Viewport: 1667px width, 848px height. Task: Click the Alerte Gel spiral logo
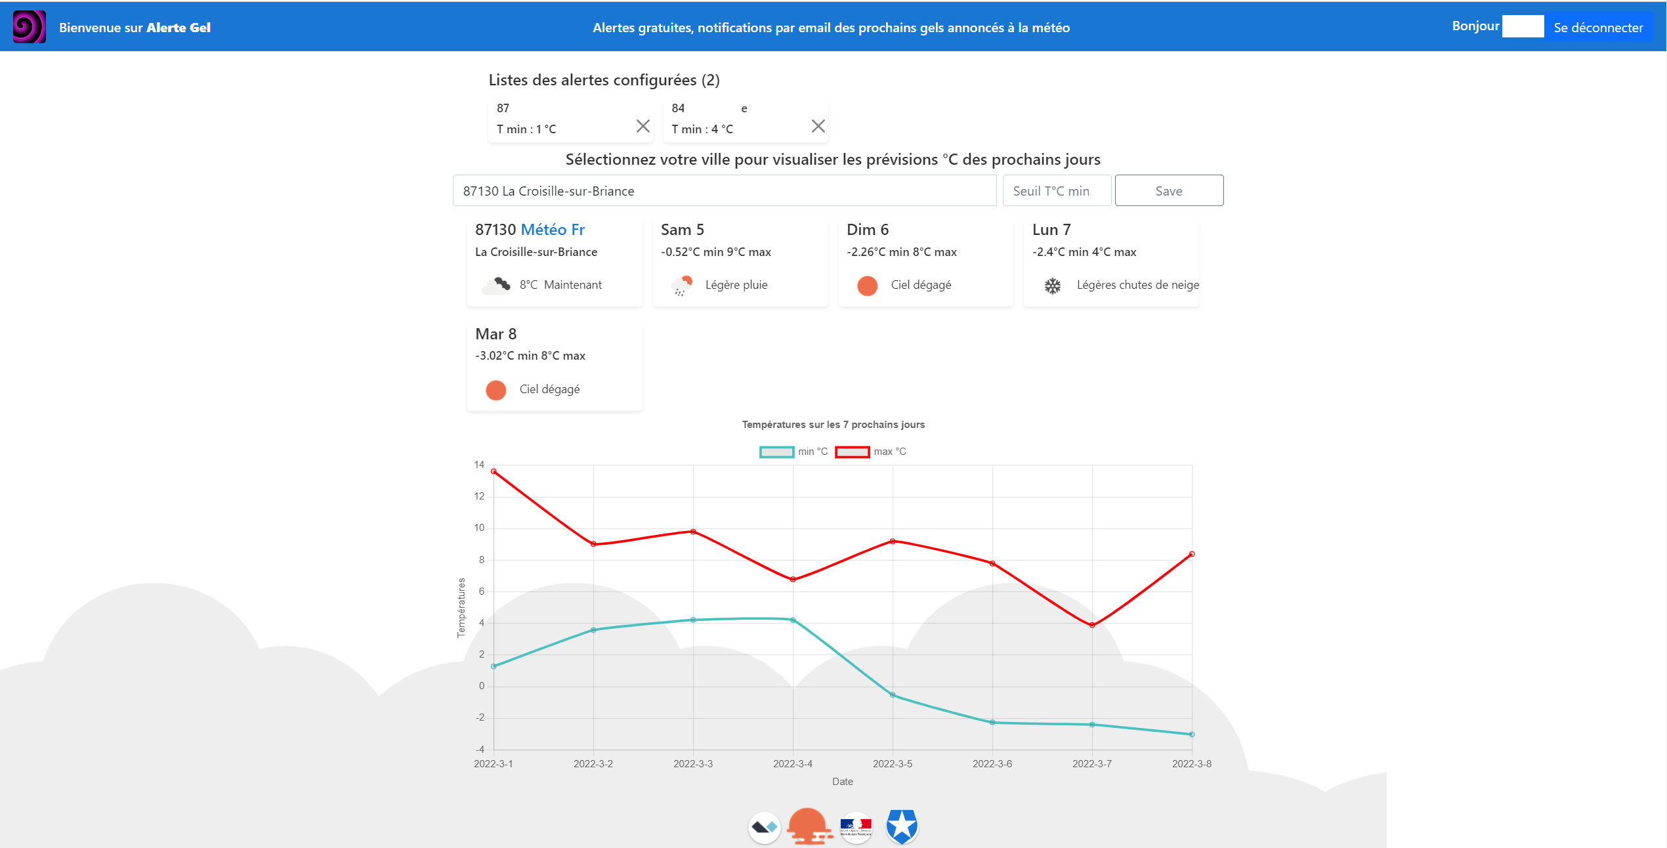30,27
